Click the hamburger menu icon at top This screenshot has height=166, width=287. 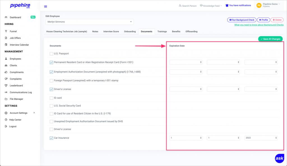click(x=45, y=6)
